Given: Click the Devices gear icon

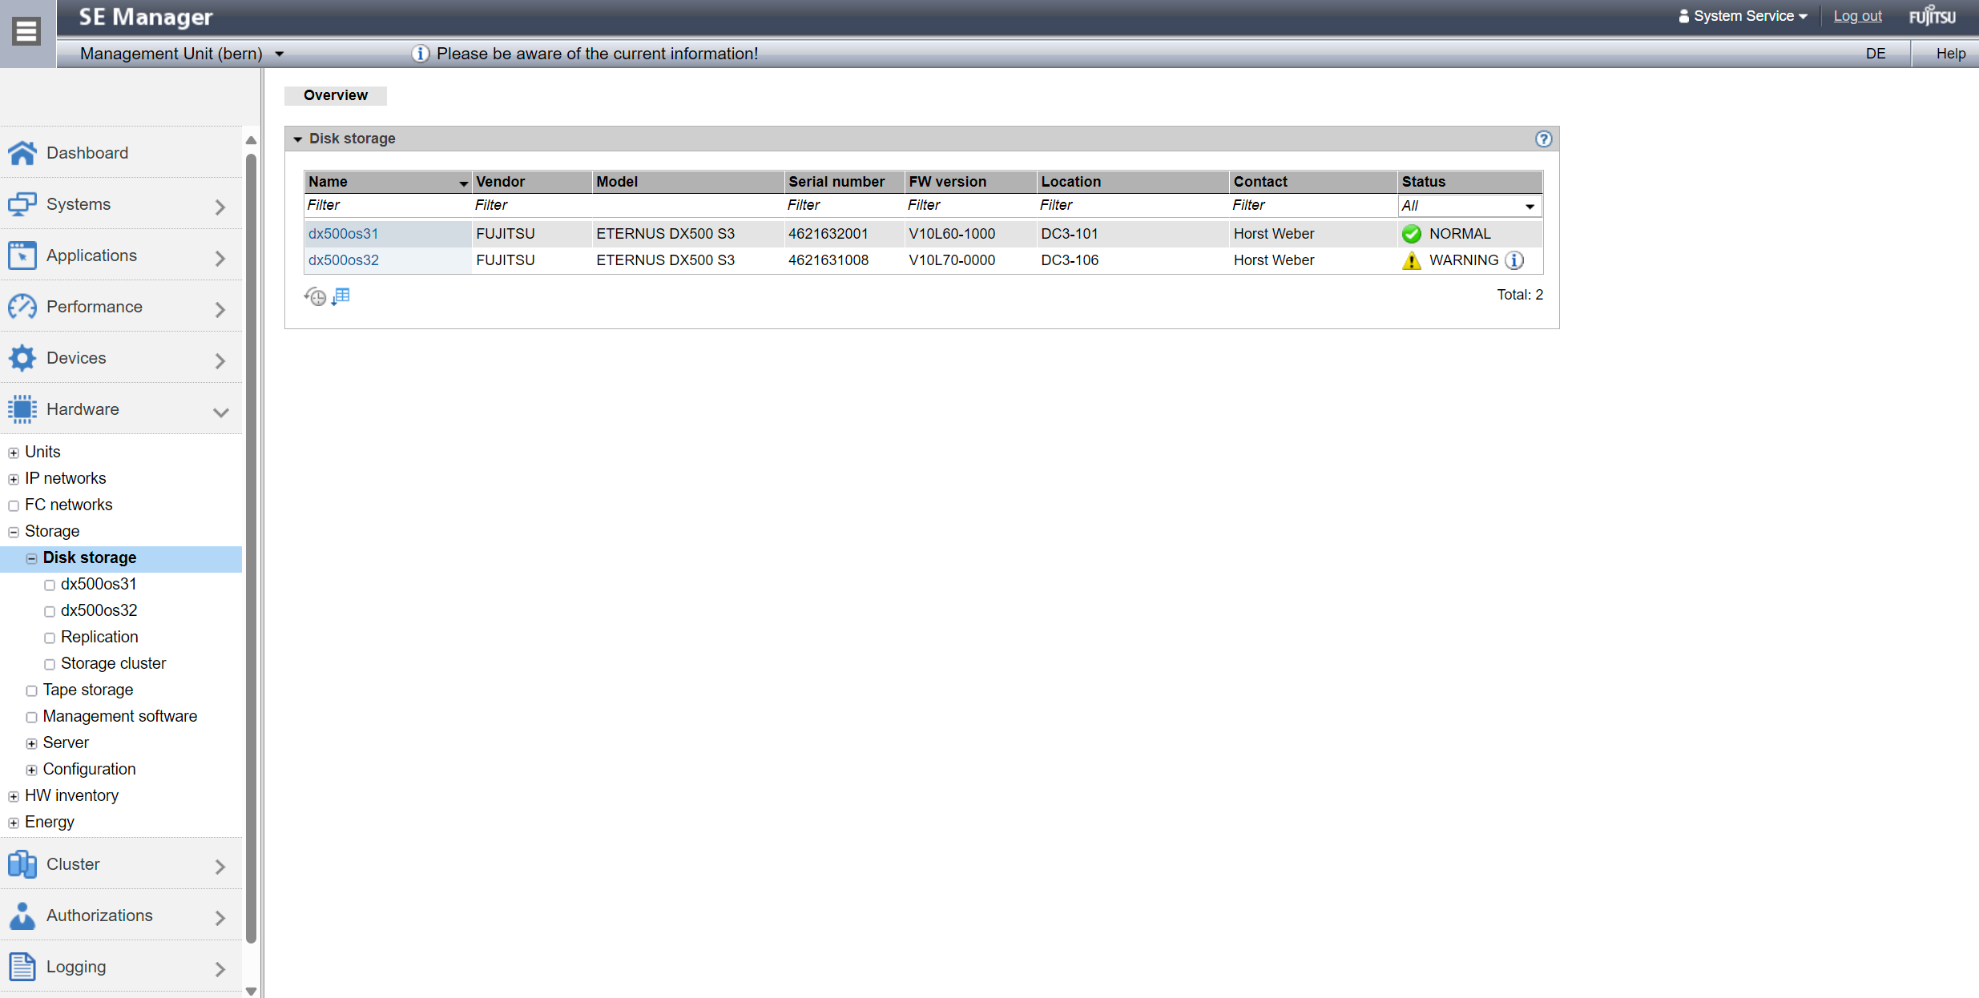Looking at the screenshot, I should pyautogui.click(x=22, y=358).
